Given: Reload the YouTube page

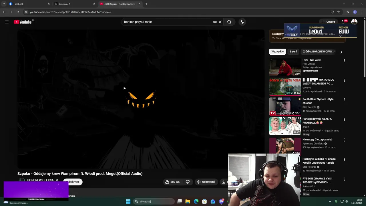Looking at the screenshot, I should (18, 12).
